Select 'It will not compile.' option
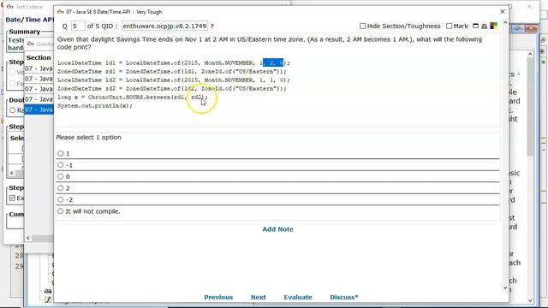The width and height of the screenshot is (548, 308). [61, 211]
